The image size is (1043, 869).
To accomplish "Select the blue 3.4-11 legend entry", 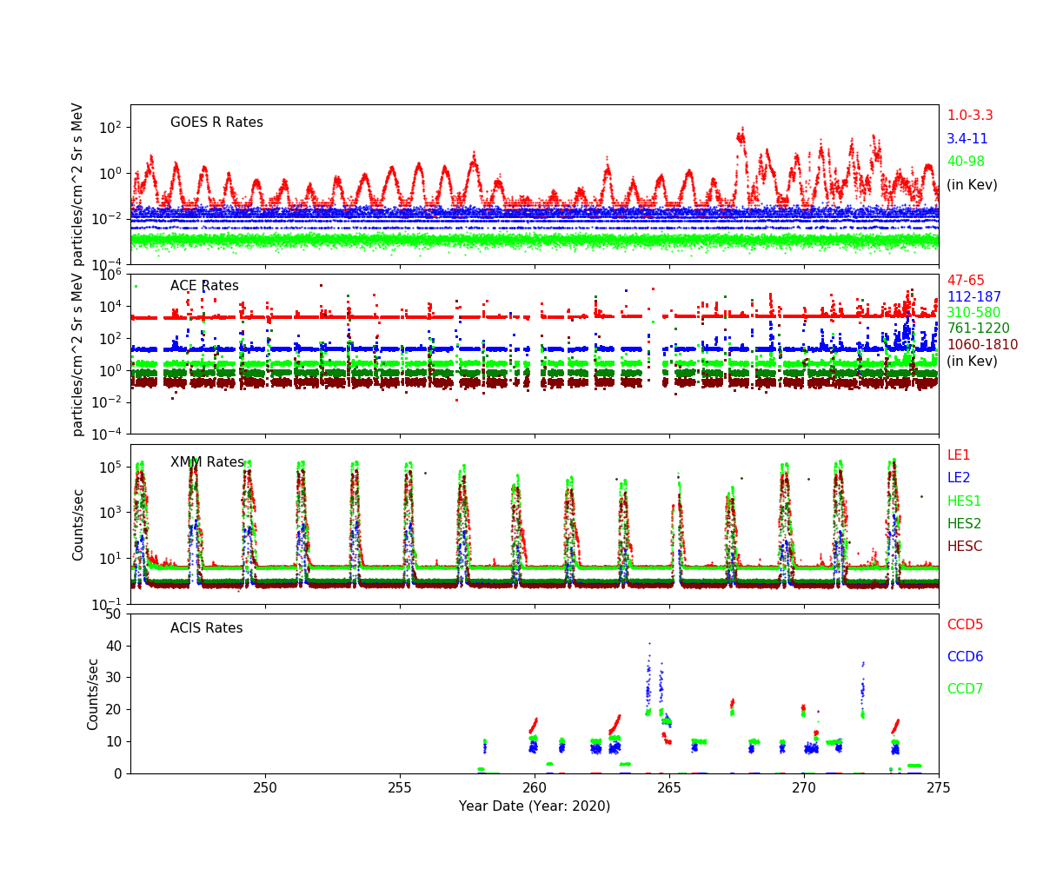I will pyautogui.click(x=967, y=139).
